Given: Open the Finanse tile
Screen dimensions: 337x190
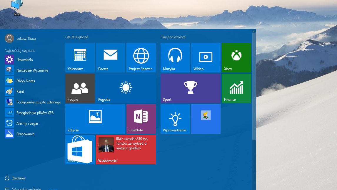Looking at the screenshot, I should tap(236, 88).
